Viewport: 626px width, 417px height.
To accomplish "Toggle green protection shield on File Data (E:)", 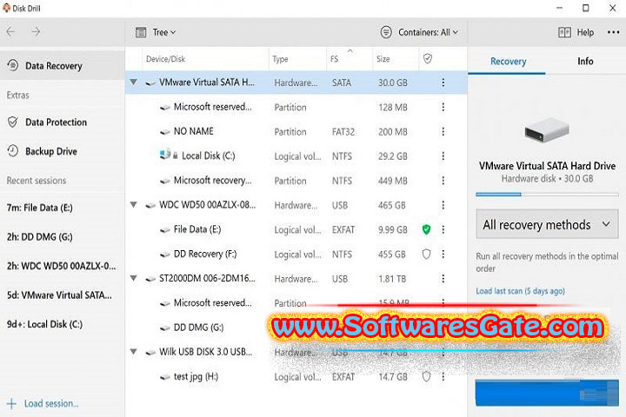I will point(426,229).
